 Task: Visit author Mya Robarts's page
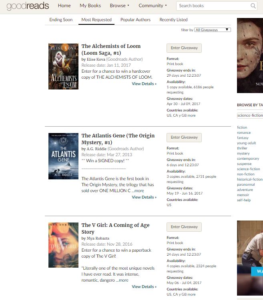tap(98, 238)
